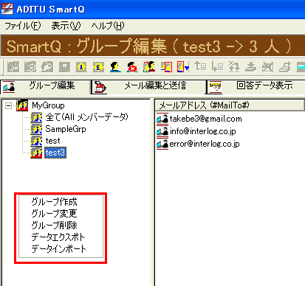
Task: Select the MyGroup root tree item
Action: tap(48, 105)
